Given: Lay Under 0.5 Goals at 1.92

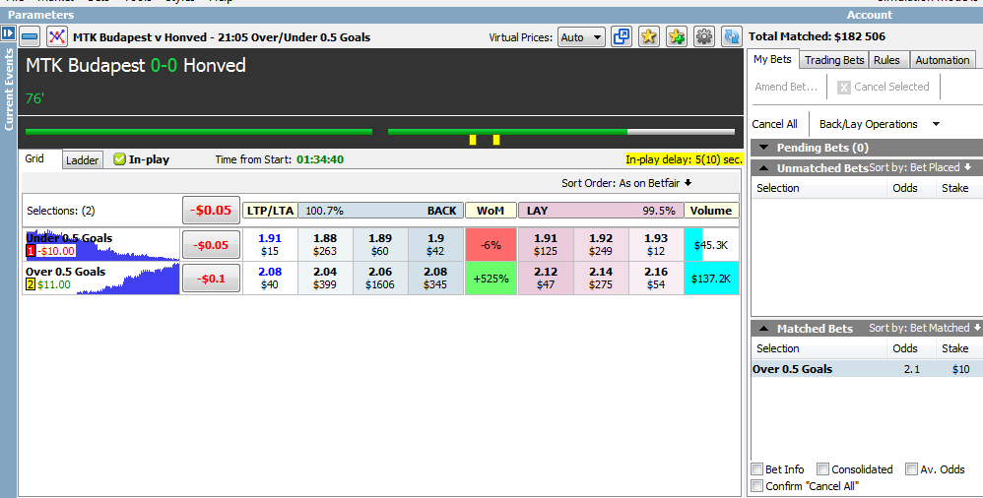Looking at the screenshot, I should click(601, 244).
